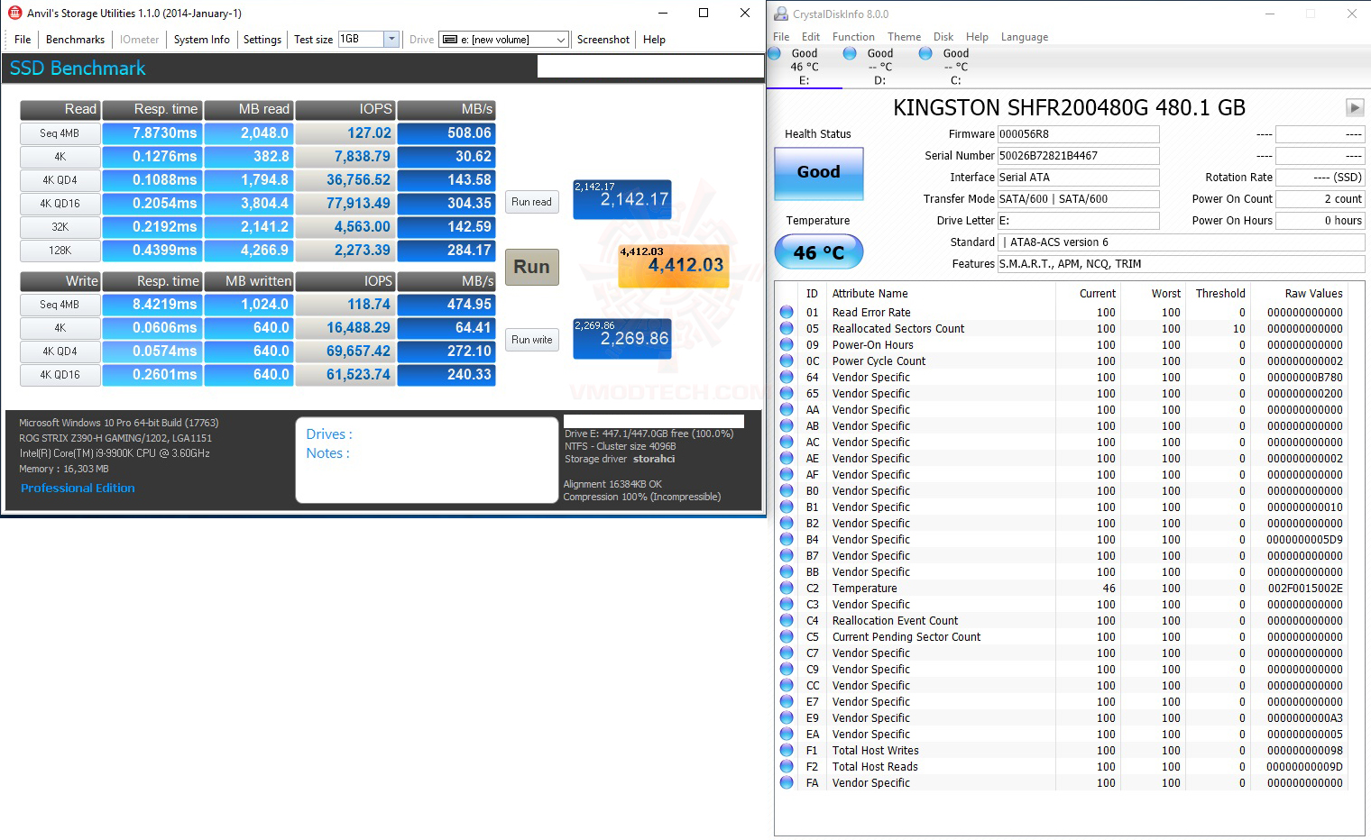Screen dimensions: 1371x840
Task: Select the D: drive status orb in CrystalDiskInfo
Action: [850, 53]
